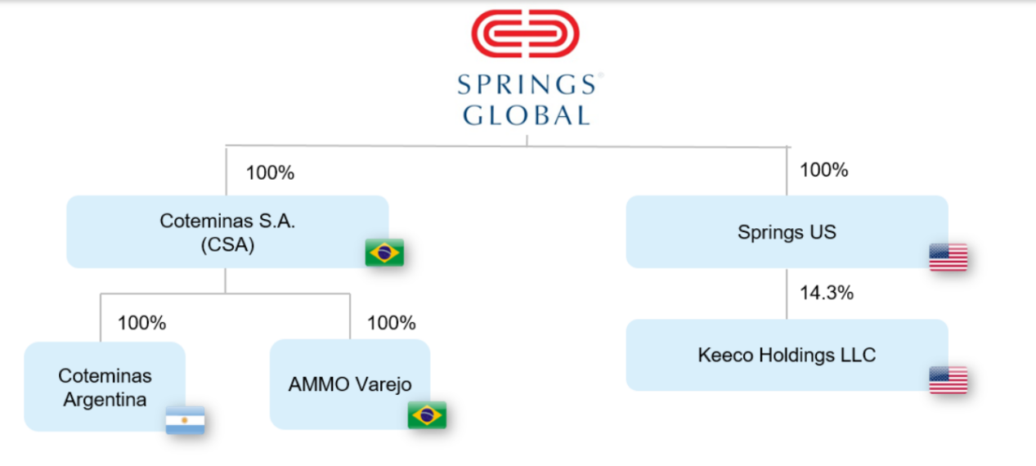Click the 100% label above Springs US
Image resolution: width=1036 pixels, height=466 pixels.
(x=823, y=170)
